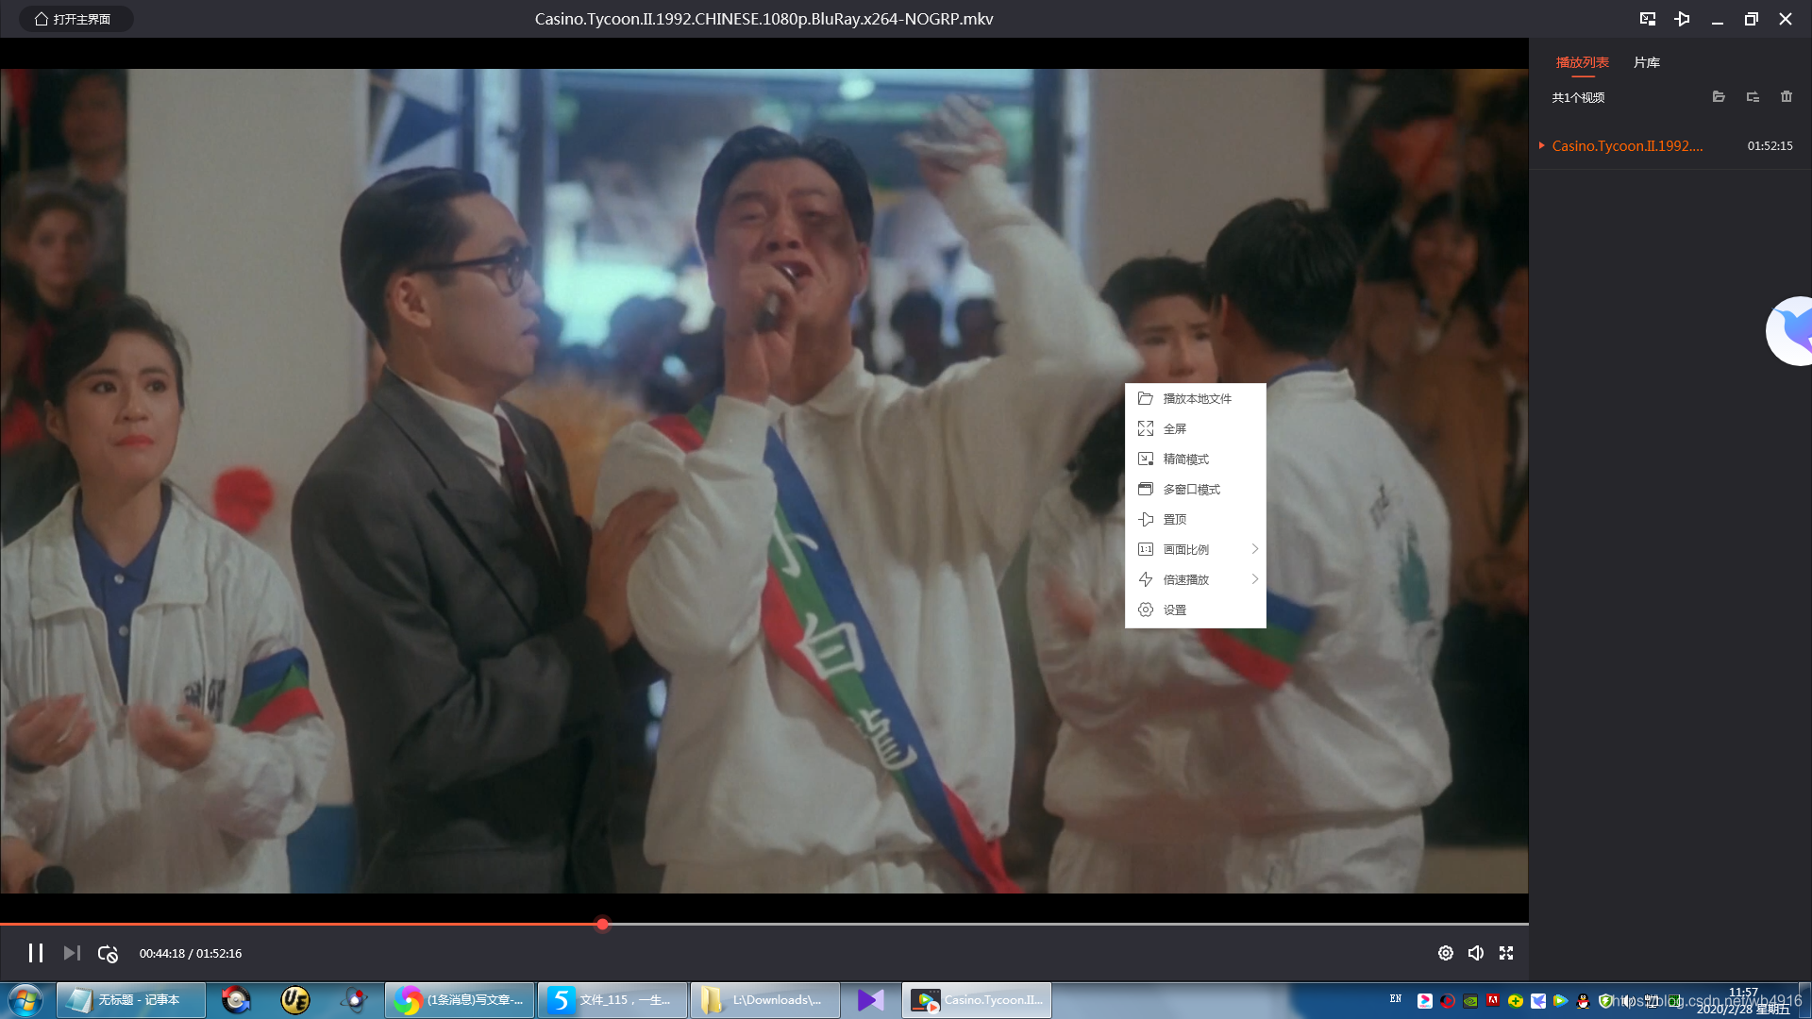Toggle pin-on-top icon in title bar
The width and height of the screenshot is (1812, 1019).
pyautogui.click(x=1682, y=19)
